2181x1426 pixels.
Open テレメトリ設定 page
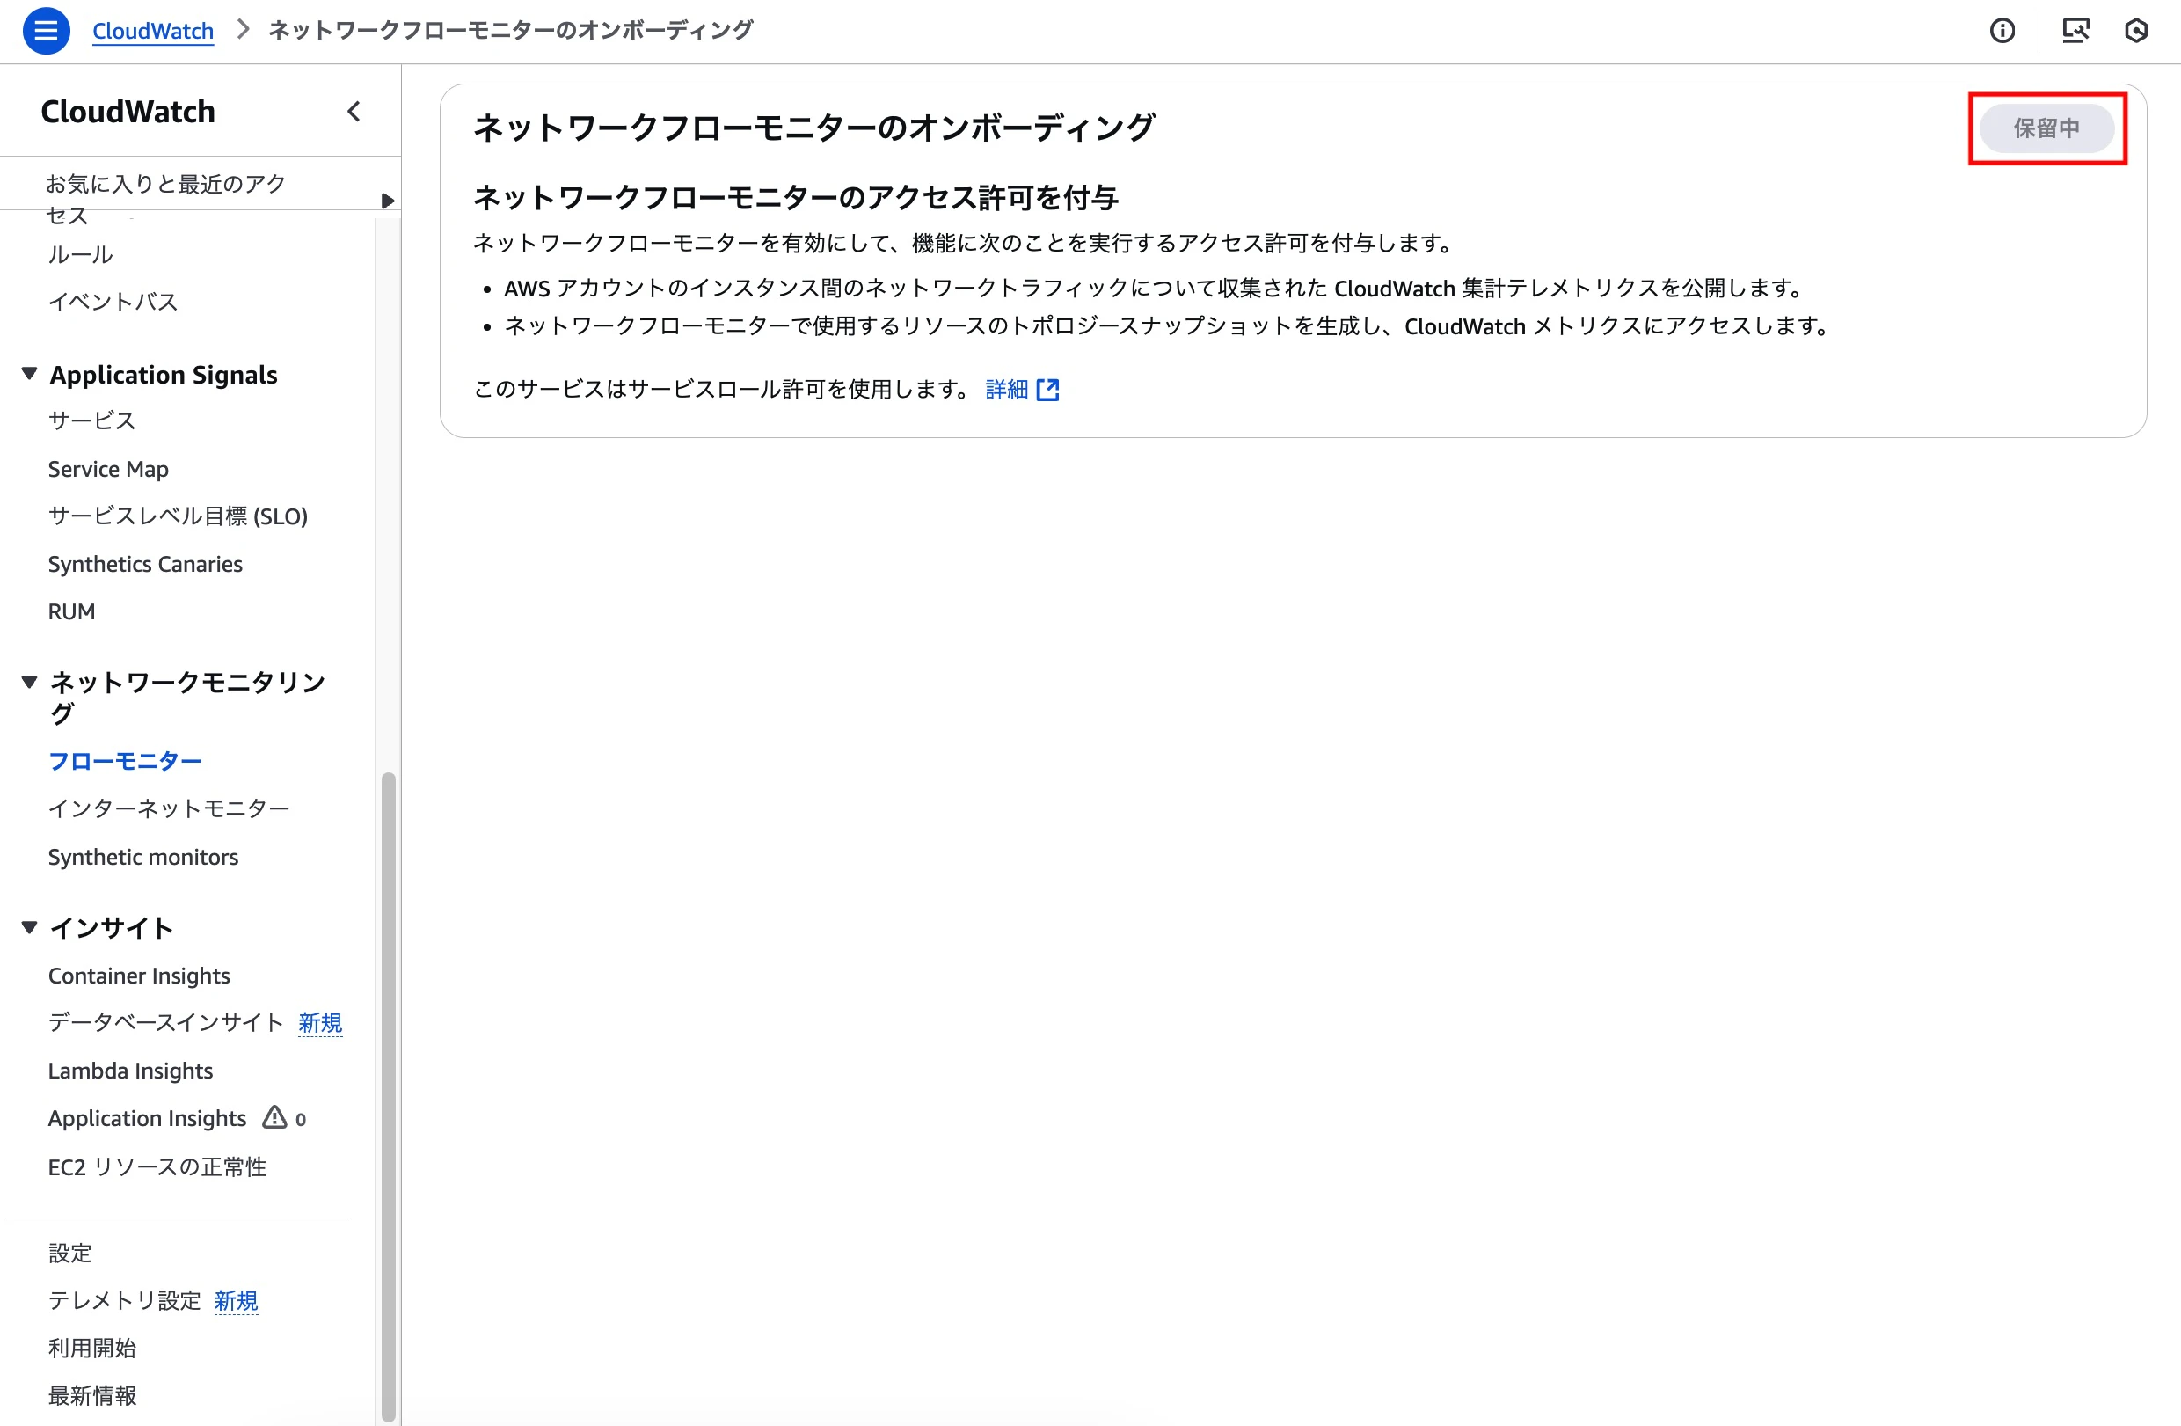(x=124, y=1300)
